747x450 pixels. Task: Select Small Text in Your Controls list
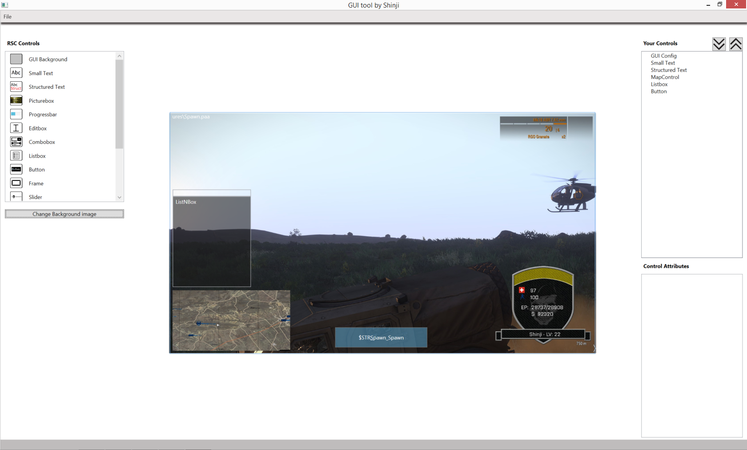[x=663, y=63]
